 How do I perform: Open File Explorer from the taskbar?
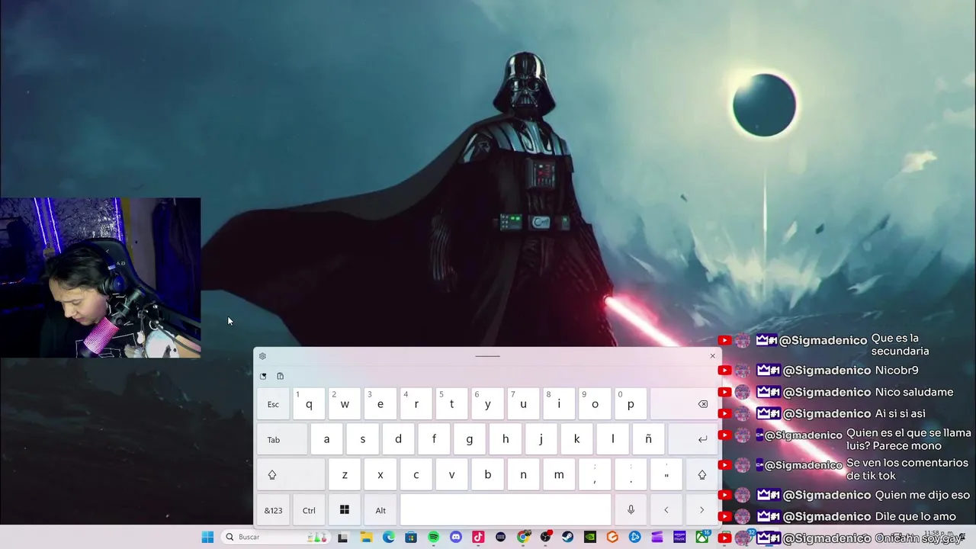click(366, 537)
